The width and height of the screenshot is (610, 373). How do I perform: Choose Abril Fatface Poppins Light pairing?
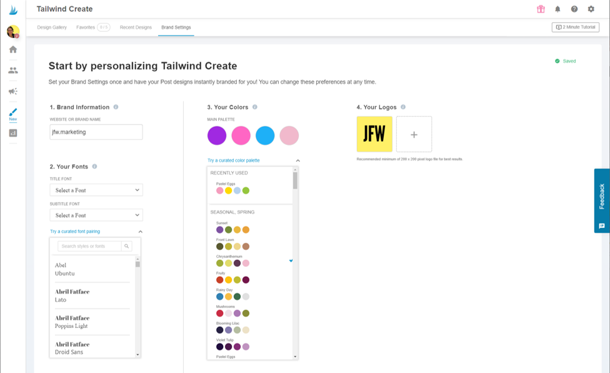92,322
